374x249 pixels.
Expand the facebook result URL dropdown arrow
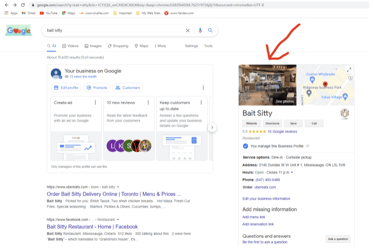tap(118, 219)
